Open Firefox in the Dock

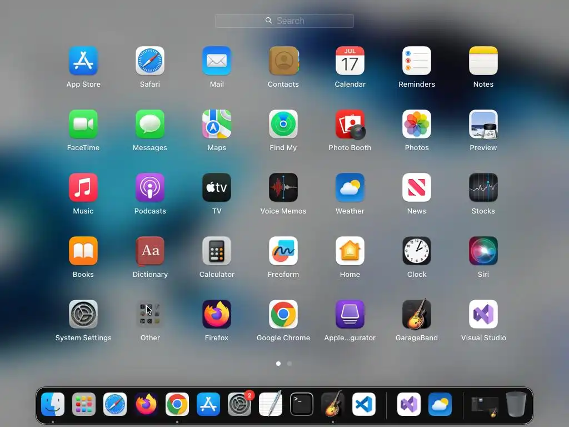click(x=146, y=404)
